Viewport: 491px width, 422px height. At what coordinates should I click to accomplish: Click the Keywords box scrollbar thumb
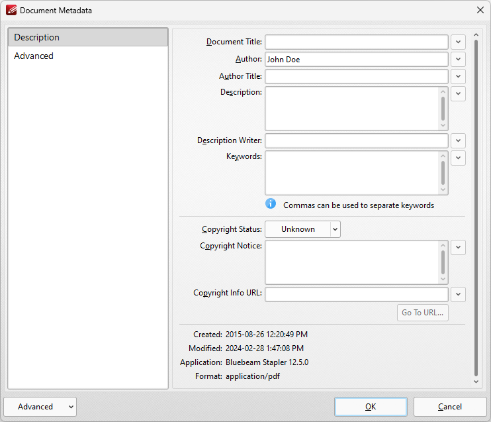click(443, 173)
